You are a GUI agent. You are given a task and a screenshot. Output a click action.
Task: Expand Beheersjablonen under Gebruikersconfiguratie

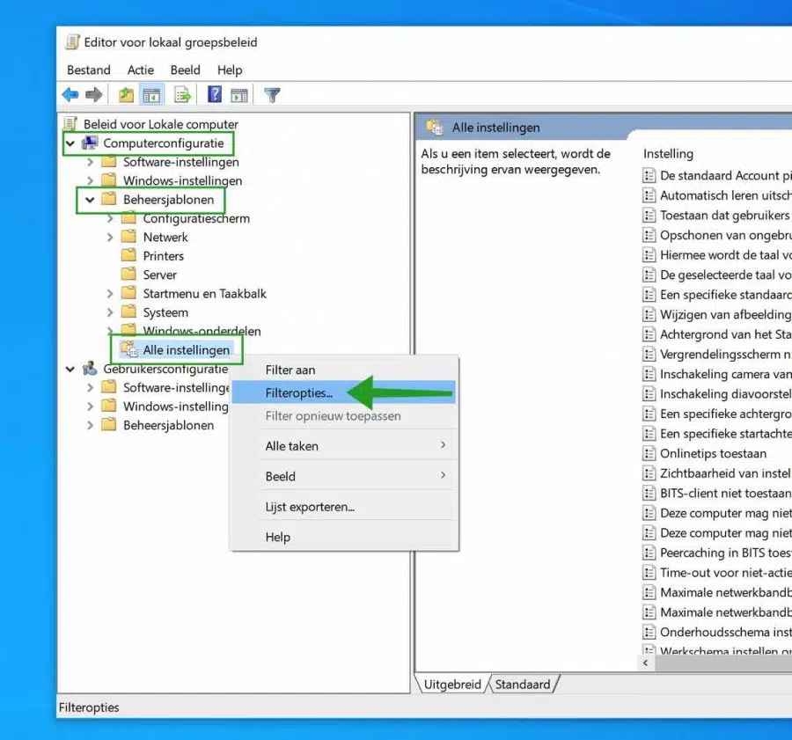tap(90, 425)
